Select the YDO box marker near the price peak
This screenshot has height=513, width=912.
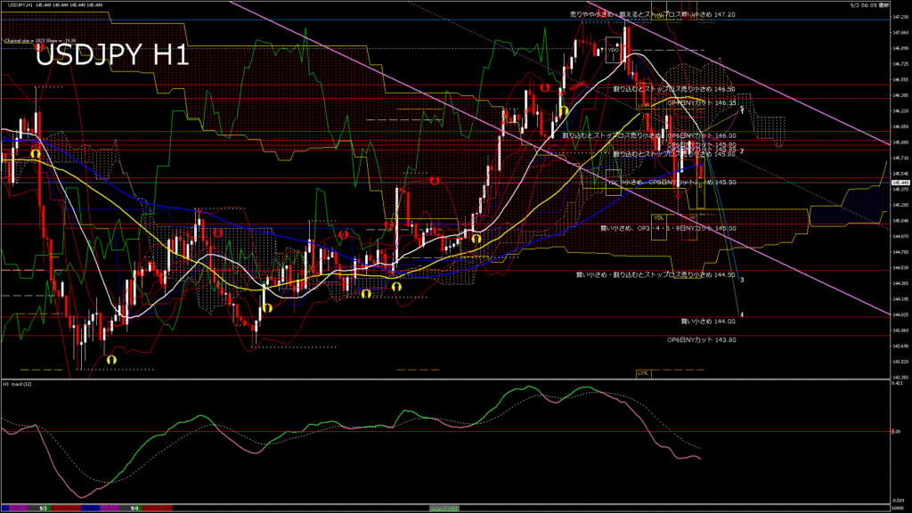(613, 51)
